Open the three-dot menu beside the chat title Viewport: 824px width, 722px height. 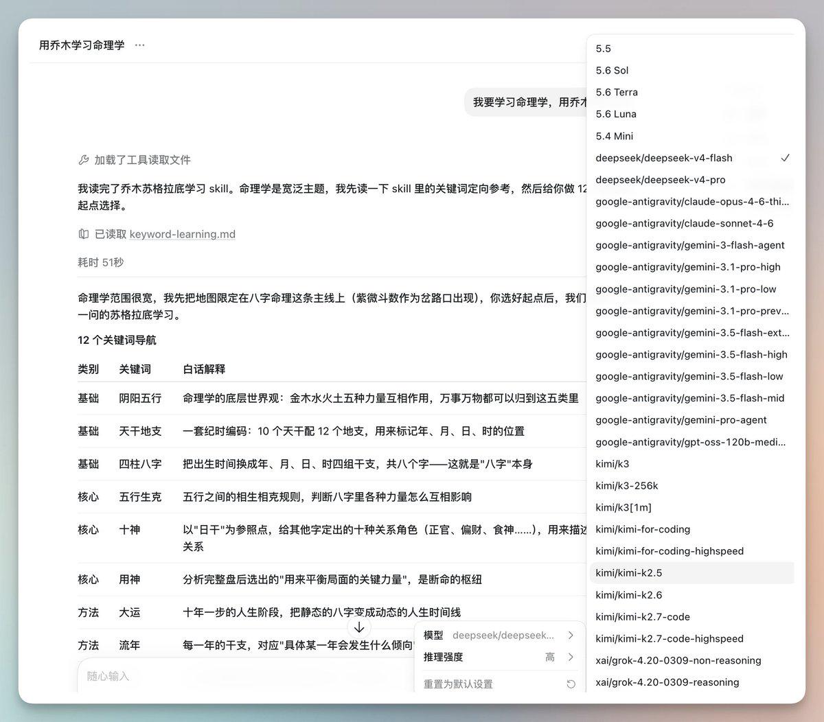click(x=140, y=45)
